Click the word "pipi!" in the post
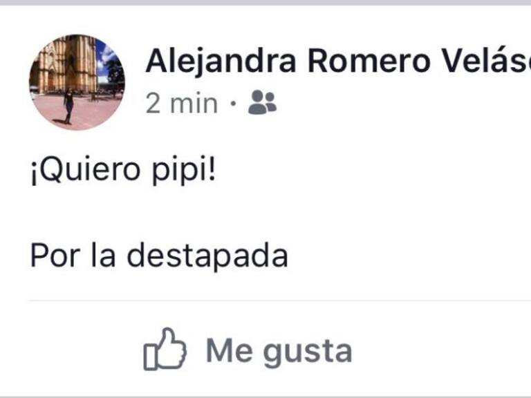Viewport: 531px width, 398px height. [x=183, y=169]
